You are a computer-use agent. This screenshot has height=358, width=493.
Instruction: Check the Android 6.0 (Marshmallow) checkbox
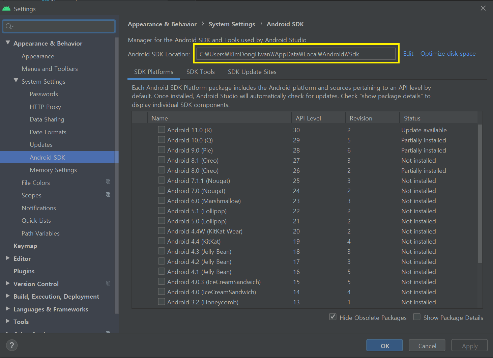(x=162, y=200)
